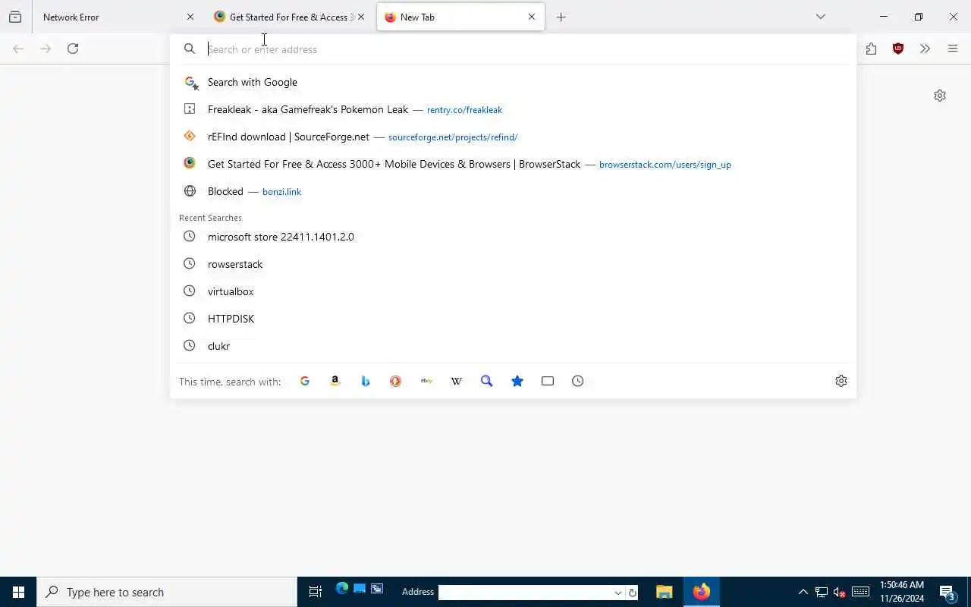Open the Windows Start menu
This screenshot has width=971, height=607.
(18, 592)
